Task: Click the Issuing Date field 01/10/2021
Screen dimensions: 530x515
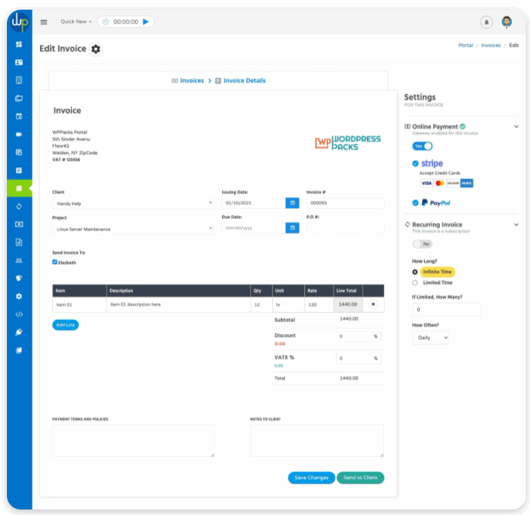Action: 253,203
